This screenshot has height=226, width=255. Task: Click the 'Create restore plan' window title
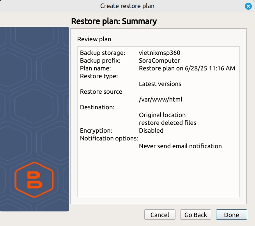coord(127,6)
